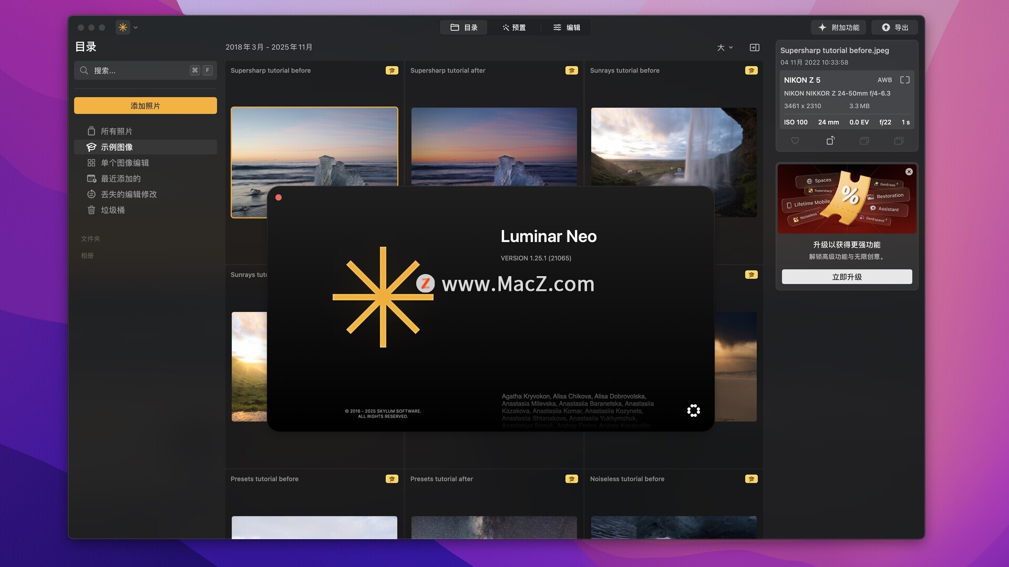Select 垃圾桶 trash in sidebar
The image size is (1009, 567).
pyautogui.click(x=112, y=210)
